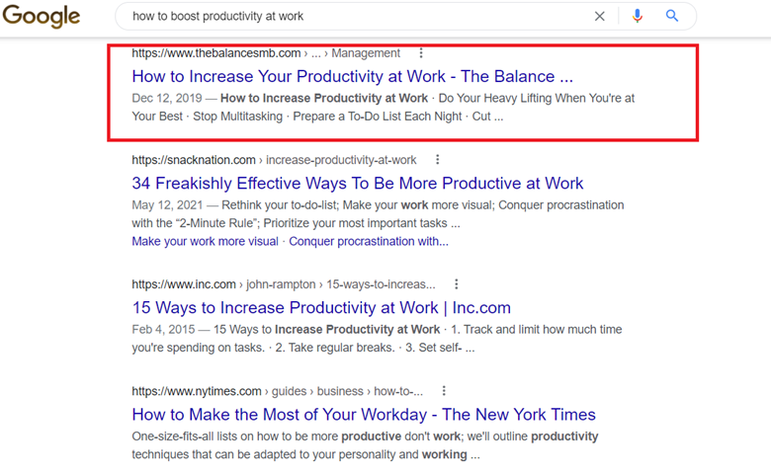Click into the search box text
This screenshot has height=476, width=771.
217,16
